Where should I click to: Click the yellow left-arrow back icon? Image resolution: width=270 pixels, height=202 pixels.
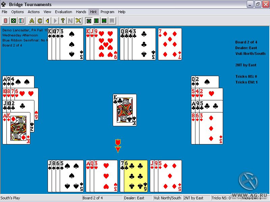47,21
